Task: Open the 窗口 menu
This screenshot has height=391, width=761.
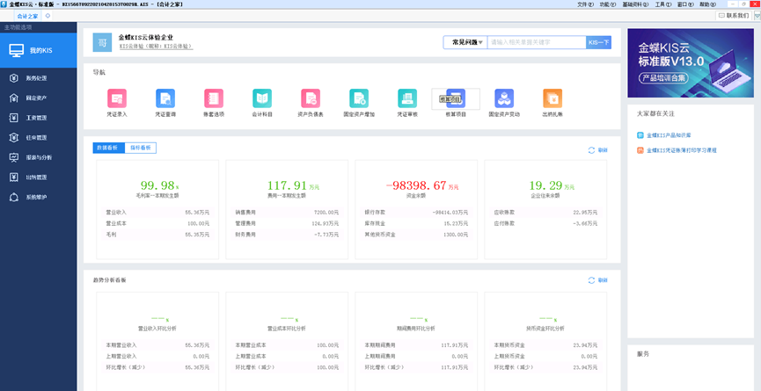Action: pos(685,4)
